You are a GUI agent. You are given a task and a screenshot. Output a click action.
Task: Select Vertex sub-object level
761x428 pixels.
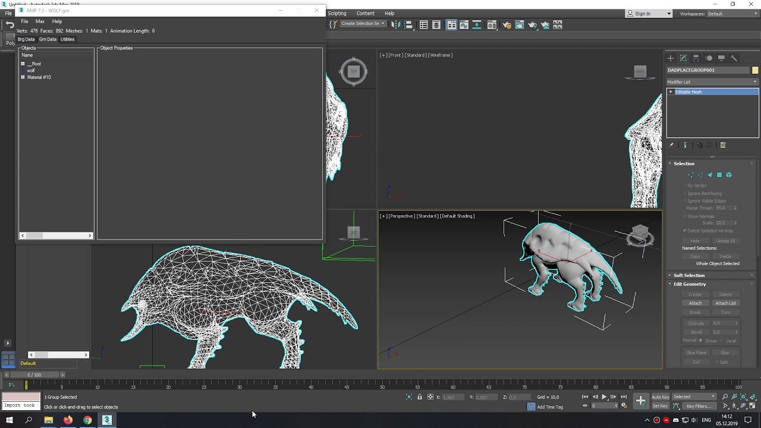point(691,175)
